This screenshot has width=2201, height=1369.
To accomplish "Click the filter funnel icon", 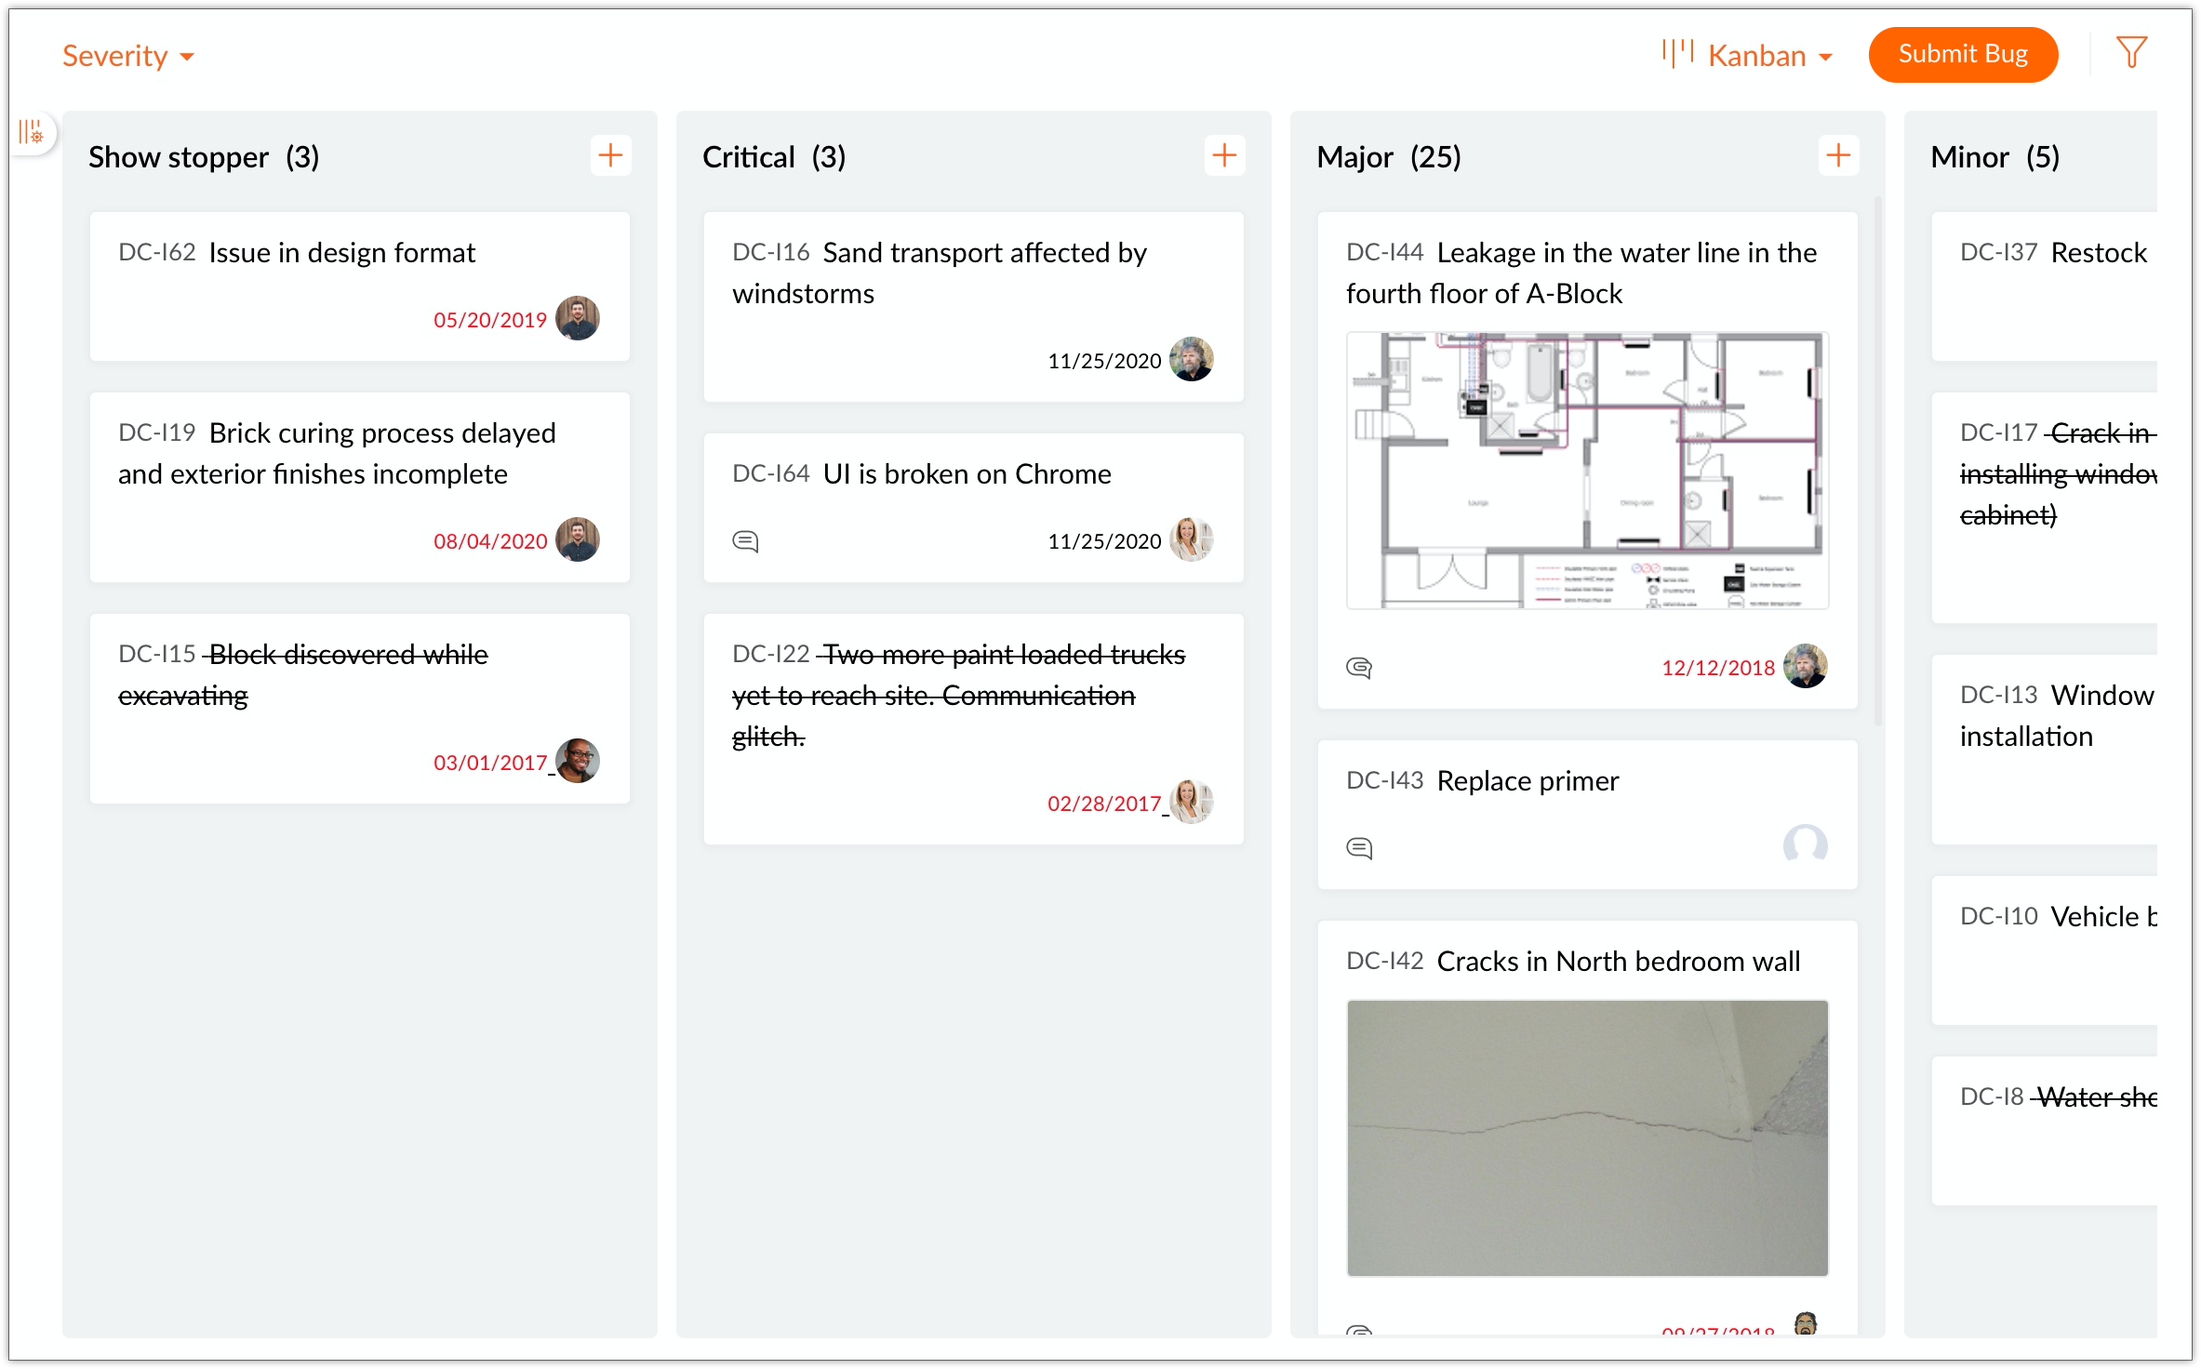I will (2130, 53).
